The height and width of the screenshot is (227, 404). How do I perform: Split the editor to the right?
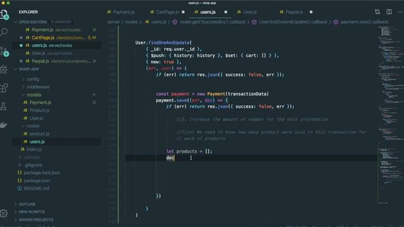point(389,12)
